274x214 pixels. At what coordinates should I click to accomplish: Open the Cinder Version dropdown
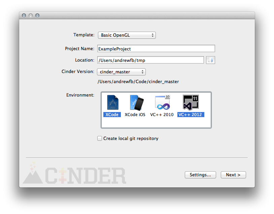121,72
